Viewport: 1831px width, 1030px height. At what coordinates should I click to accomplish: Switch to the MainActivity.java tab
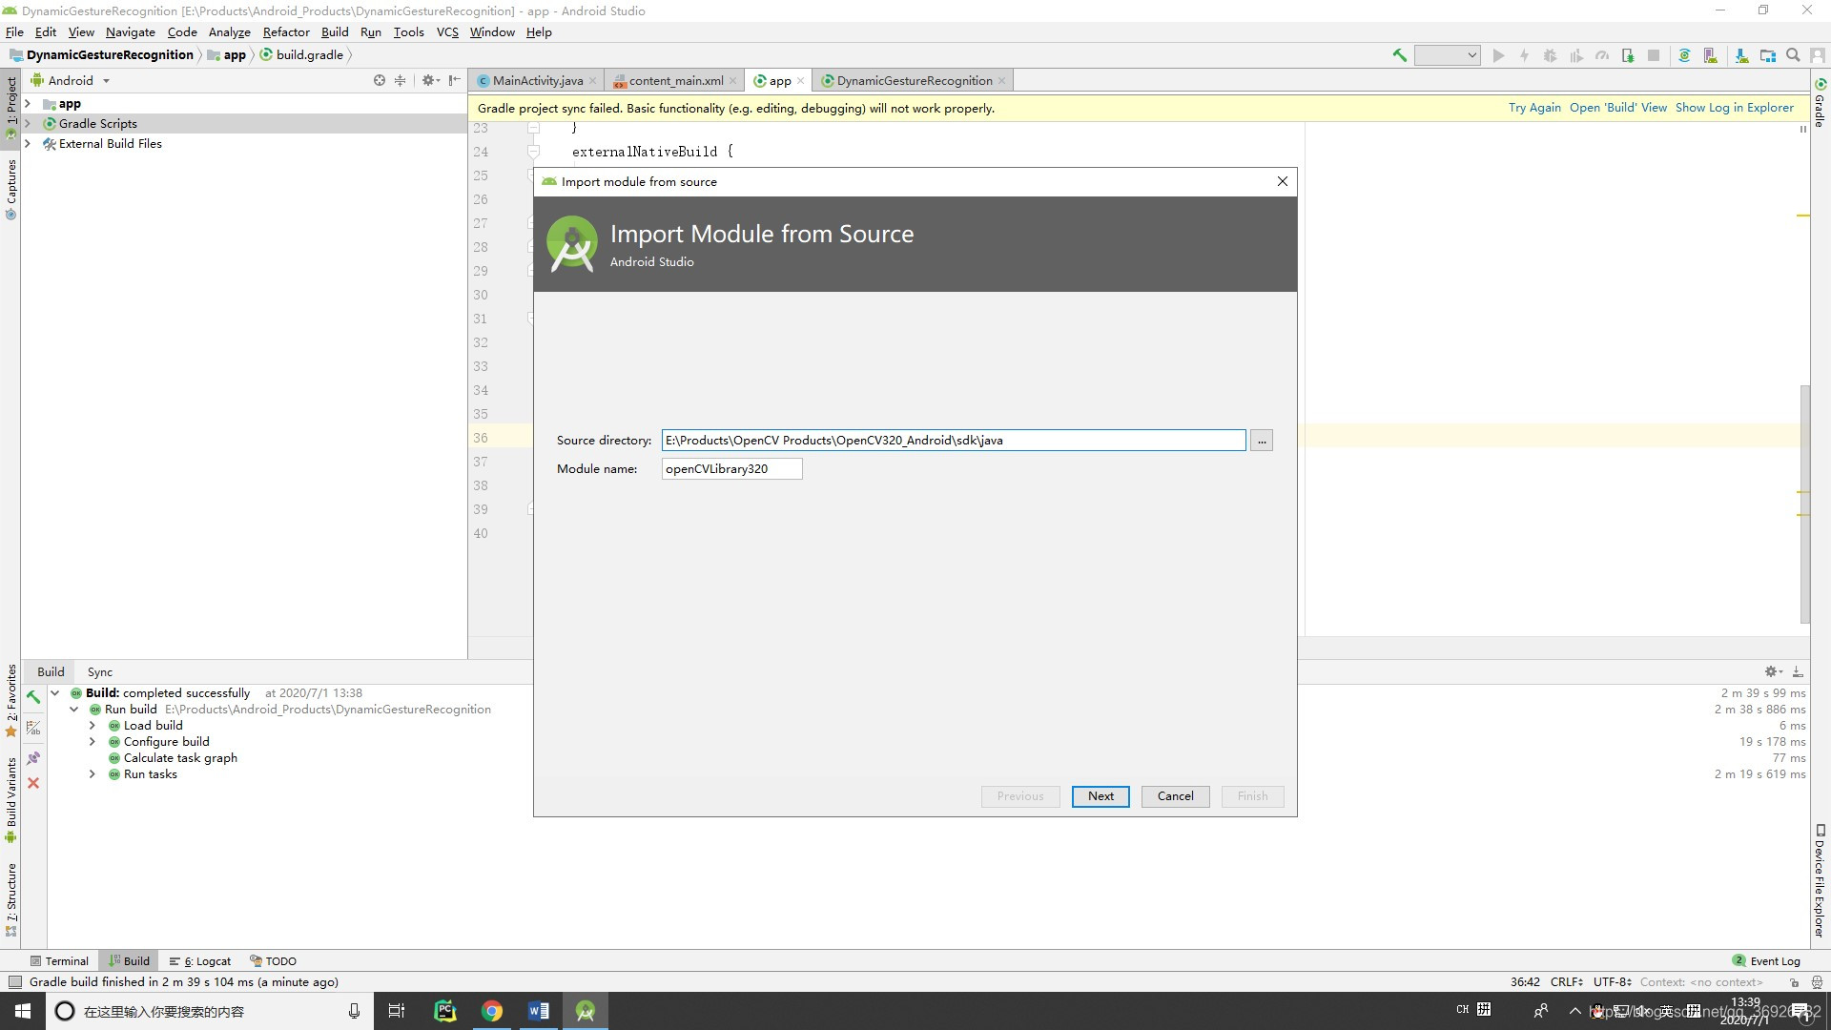[537, 81]
